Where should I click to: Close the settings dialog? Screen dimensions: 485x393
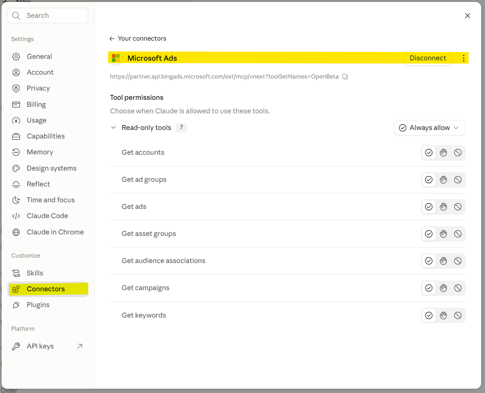tap(468, 15)
